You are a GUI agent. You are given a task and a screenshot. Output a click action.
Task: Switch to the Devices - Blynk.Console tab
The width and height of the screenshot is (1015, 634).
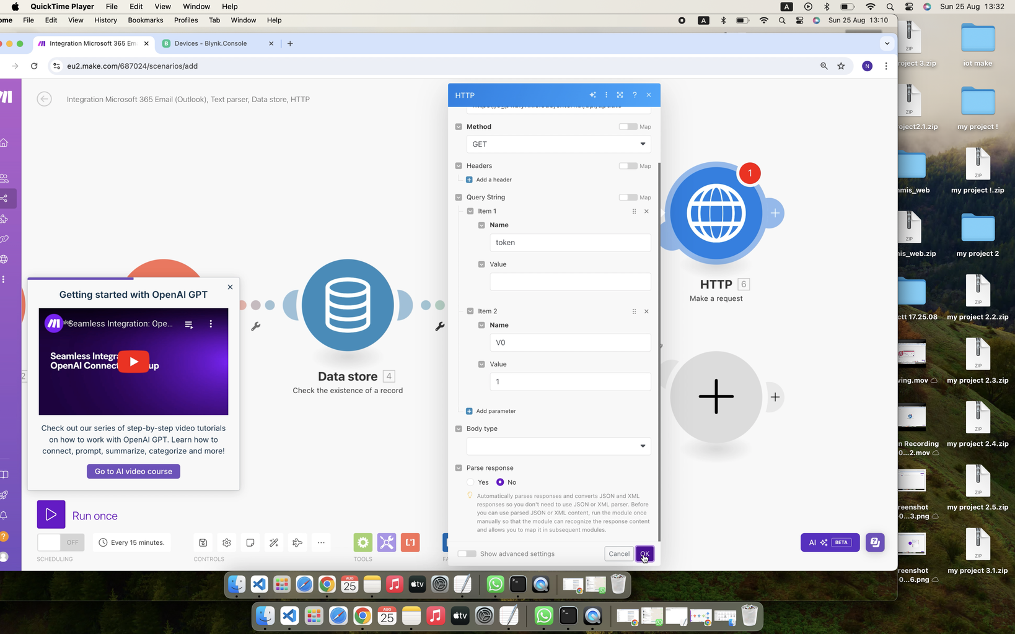click(217, 43)
